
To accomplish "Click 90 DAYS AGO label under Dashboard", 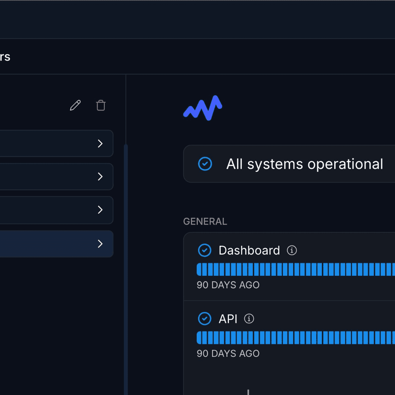I will 228,285.
